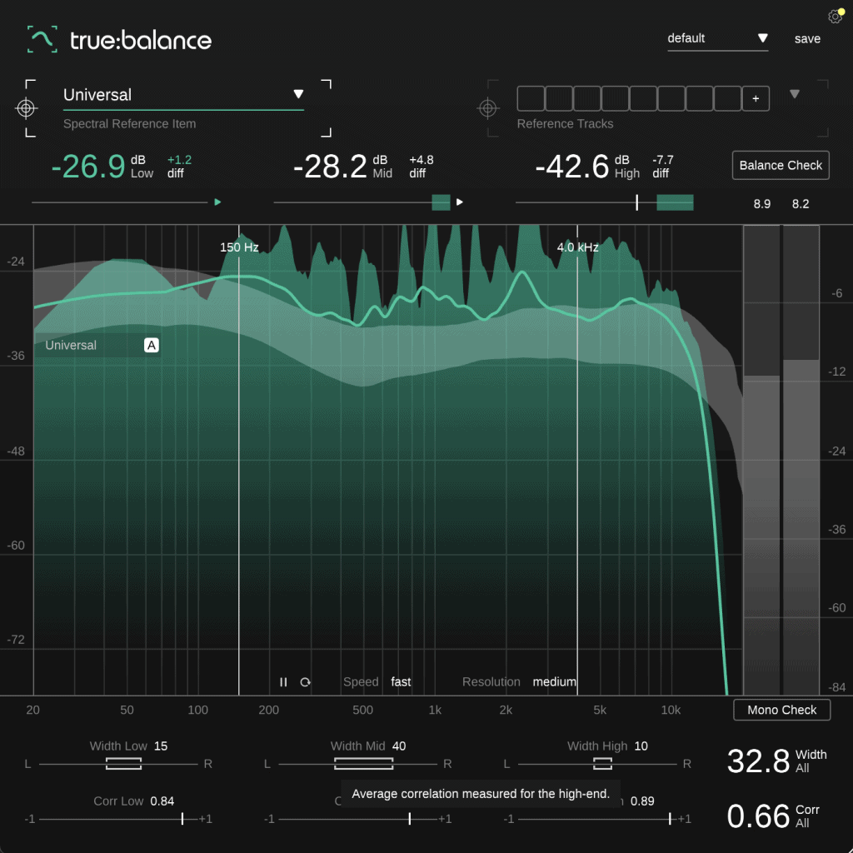Click the Reference Tracks target icon
853x853 pixels.
pos(488,108)
